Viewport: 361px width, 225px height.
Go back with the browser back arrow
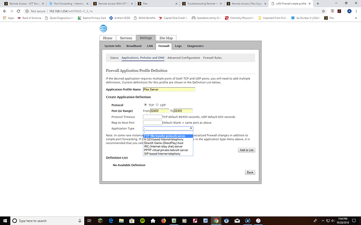pyautogui.click(x=5, y=11)
